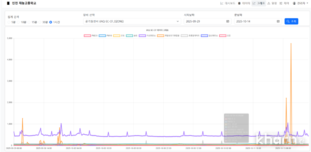Screen dimensions: 311x152
Task: Click the 5,000 y-axis label
Action: point(9,38)
